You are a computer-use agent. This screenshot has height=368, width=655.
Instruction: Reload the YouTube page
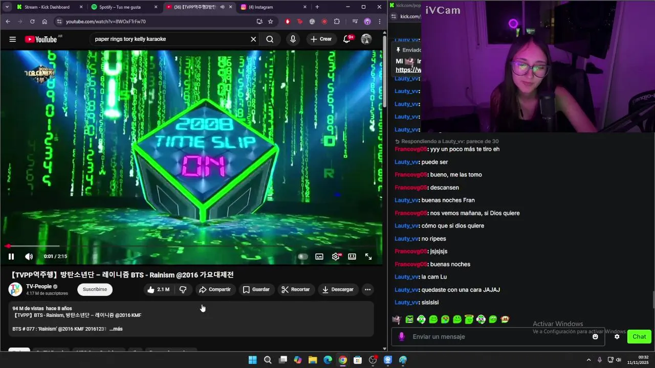[x=32, y=21]
